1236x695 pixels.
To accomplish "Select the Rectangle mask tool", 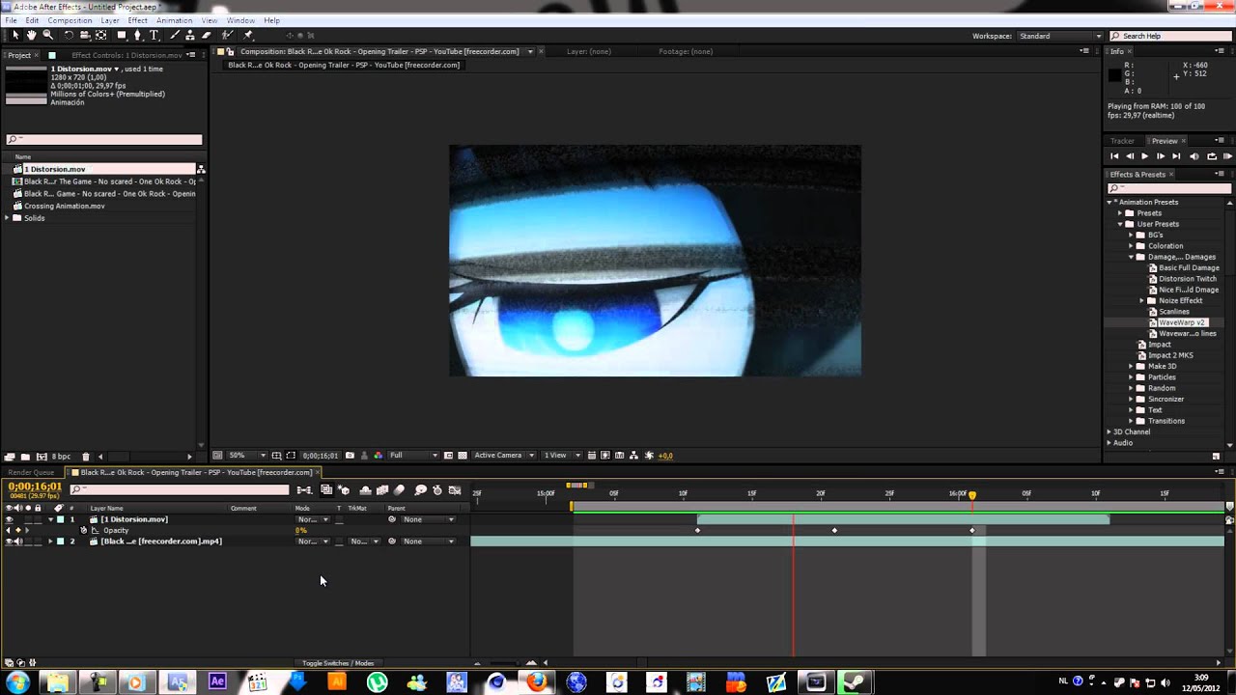I will [122, 35].
